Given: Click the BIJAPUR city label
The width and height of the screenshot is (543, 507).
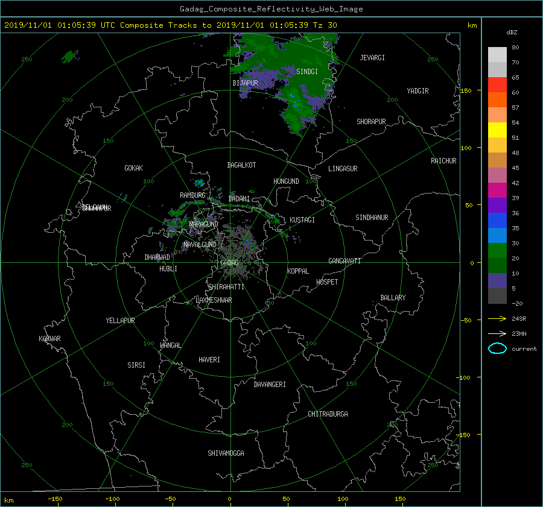Looking at the screenshot, I should [245, 83].
